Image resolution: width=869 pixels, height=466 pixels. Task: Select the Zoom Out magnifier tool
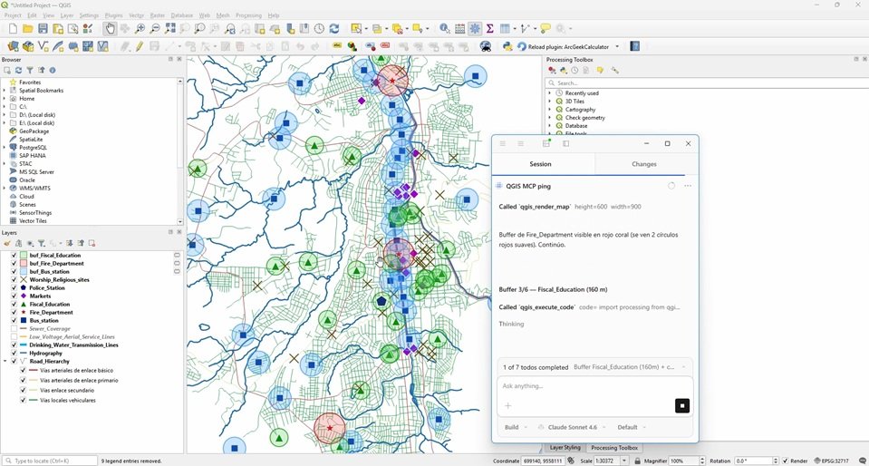(155, 28)
